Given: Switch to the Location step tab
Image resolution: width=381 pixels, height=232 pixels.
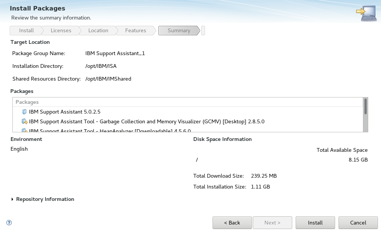Looking at the screenshot, I should (x=98, y=30).
